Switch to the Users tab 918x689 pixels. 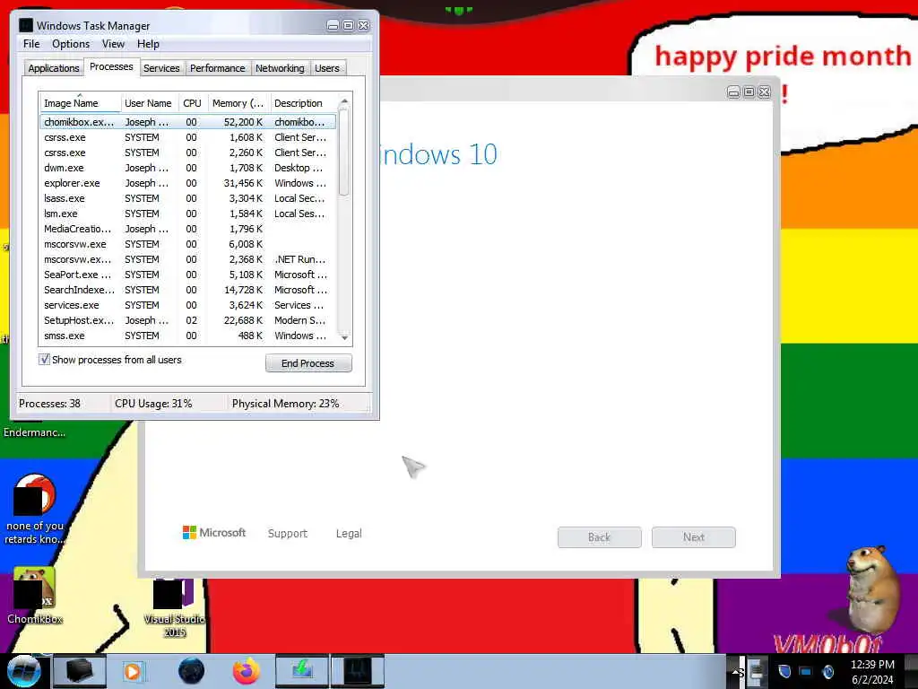point(327,68)
